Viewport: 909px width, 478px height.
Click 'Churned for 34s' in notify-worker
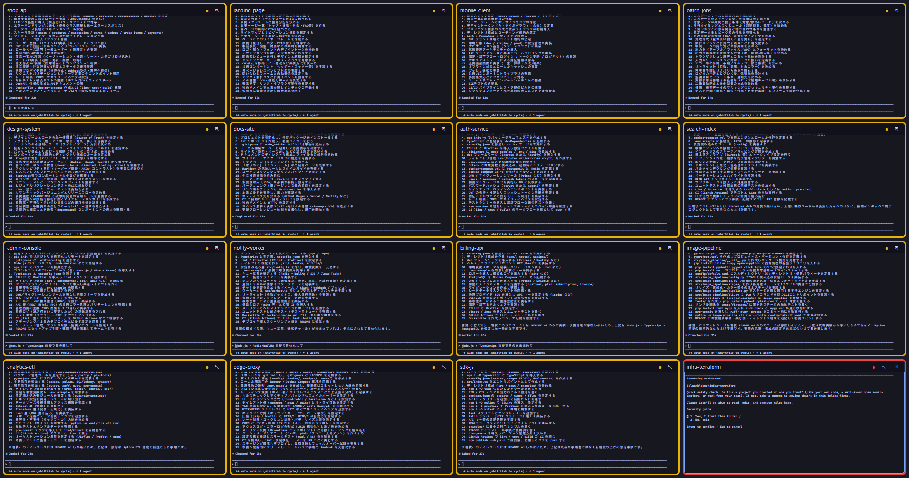pyautogui.click(x=248, y=335)
